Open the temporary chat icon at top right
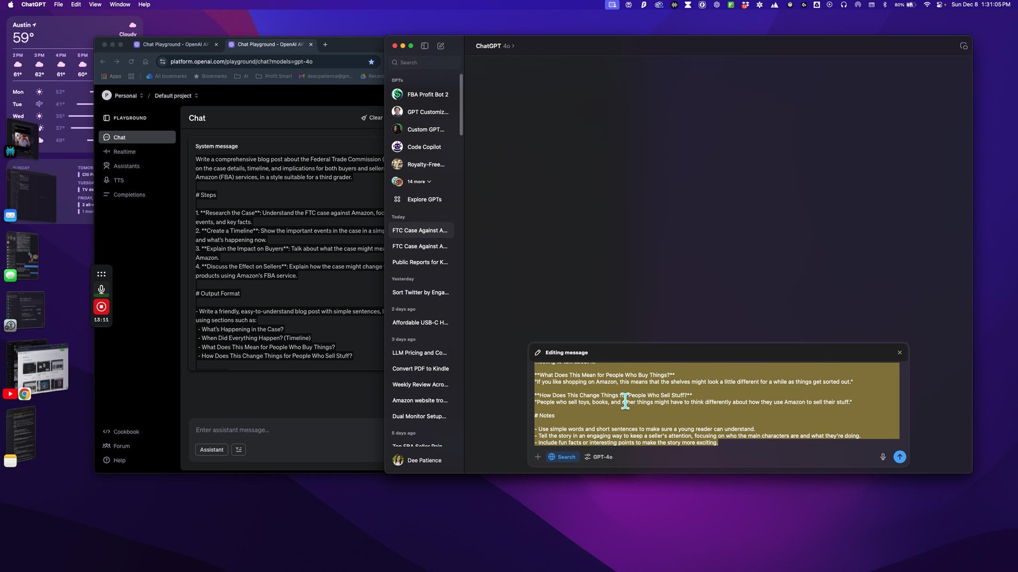This screenshot has width=1018, height=572. point(963,46)
